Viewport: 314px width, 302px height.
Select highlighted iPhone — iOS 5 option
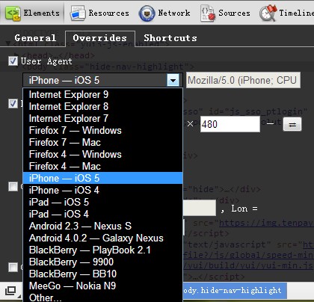[102, 178]
